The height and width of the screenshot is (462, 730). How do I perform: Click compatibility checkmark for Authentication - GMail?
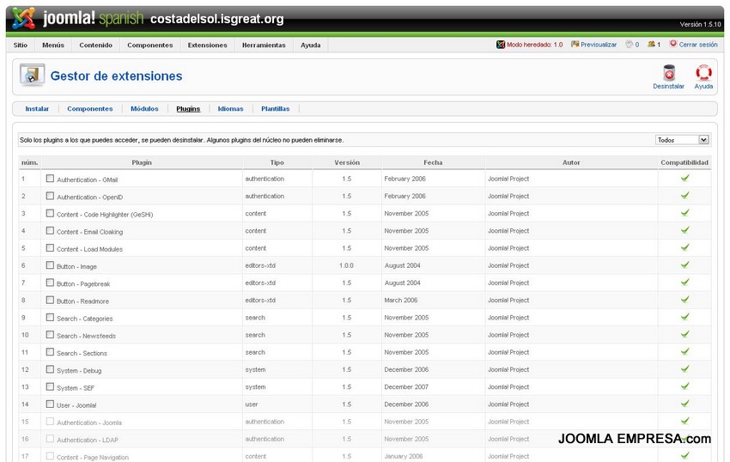[684, 178]
